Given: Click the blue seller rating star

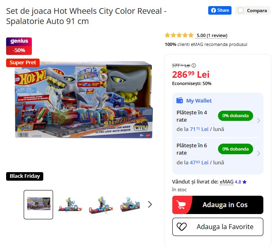Looking at the screenshot, I should pyautogui.click(x=244, y=182).
